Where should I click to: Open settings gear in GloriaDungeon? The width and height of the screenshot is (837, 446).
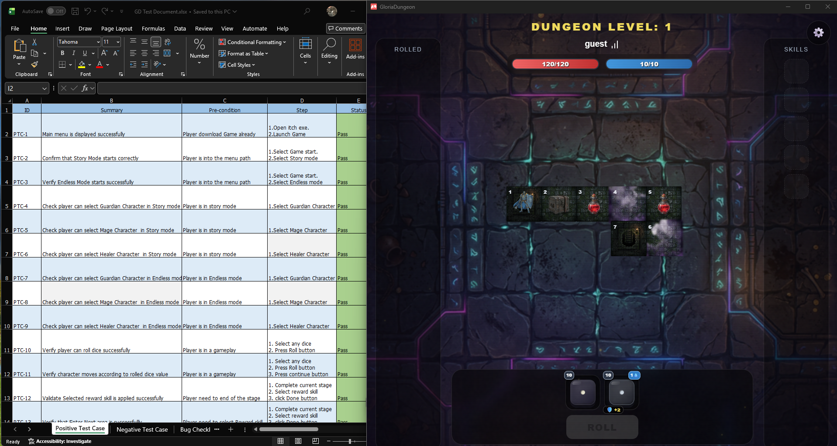819,32
